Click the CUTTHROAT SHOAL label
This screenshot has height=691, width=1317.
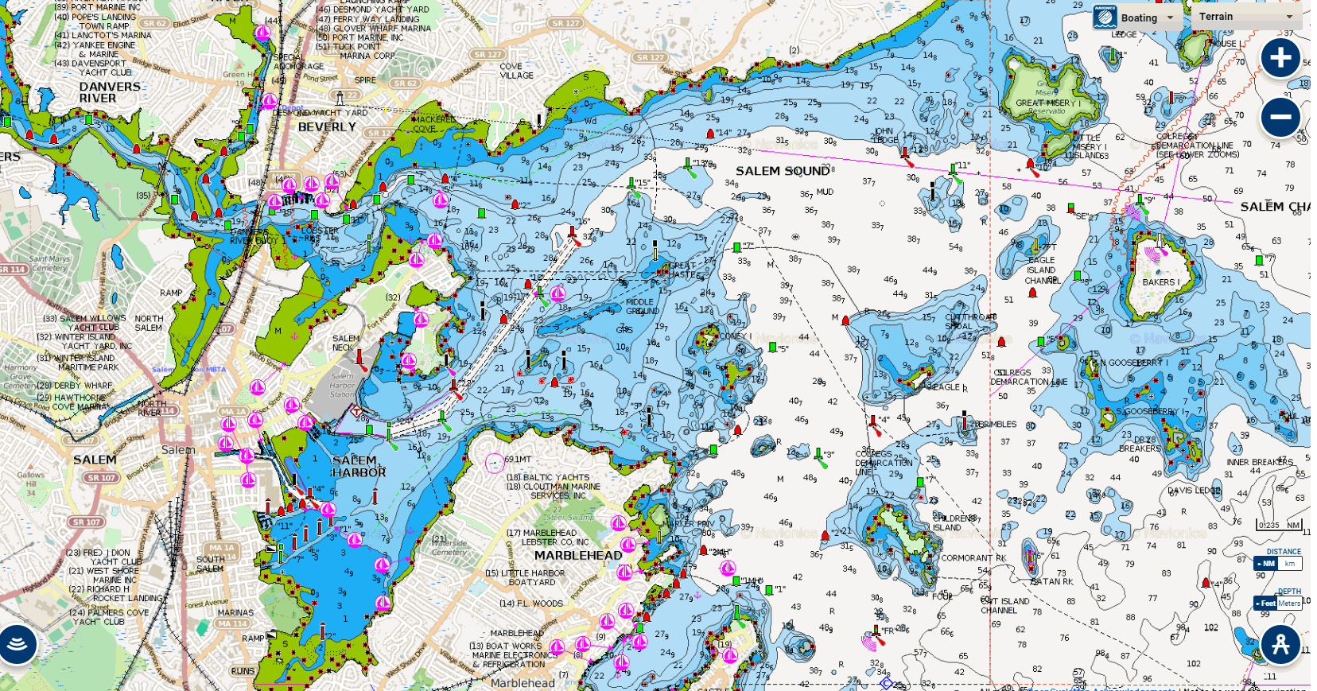coord(970,321)
